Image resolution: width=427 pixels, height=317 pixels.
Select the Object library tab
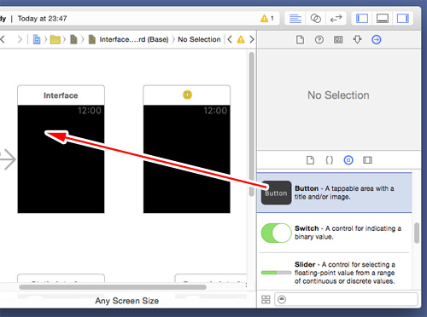point(348,160)
